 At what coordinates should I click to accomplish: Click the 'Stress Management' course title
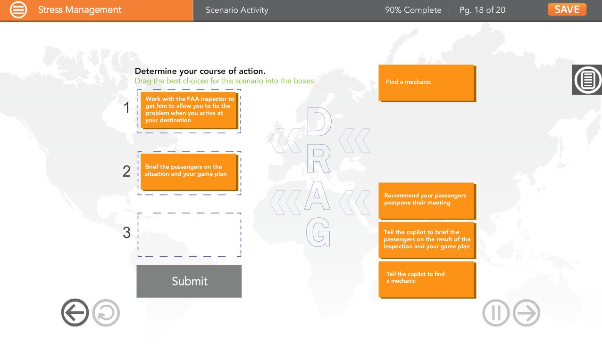(80, 10)
